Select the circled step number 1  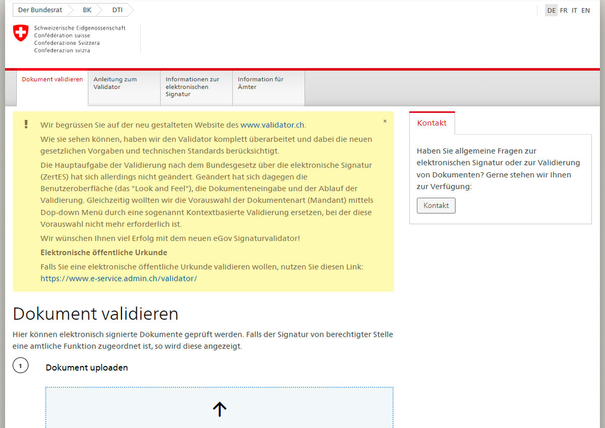click(x=21, y=365)
